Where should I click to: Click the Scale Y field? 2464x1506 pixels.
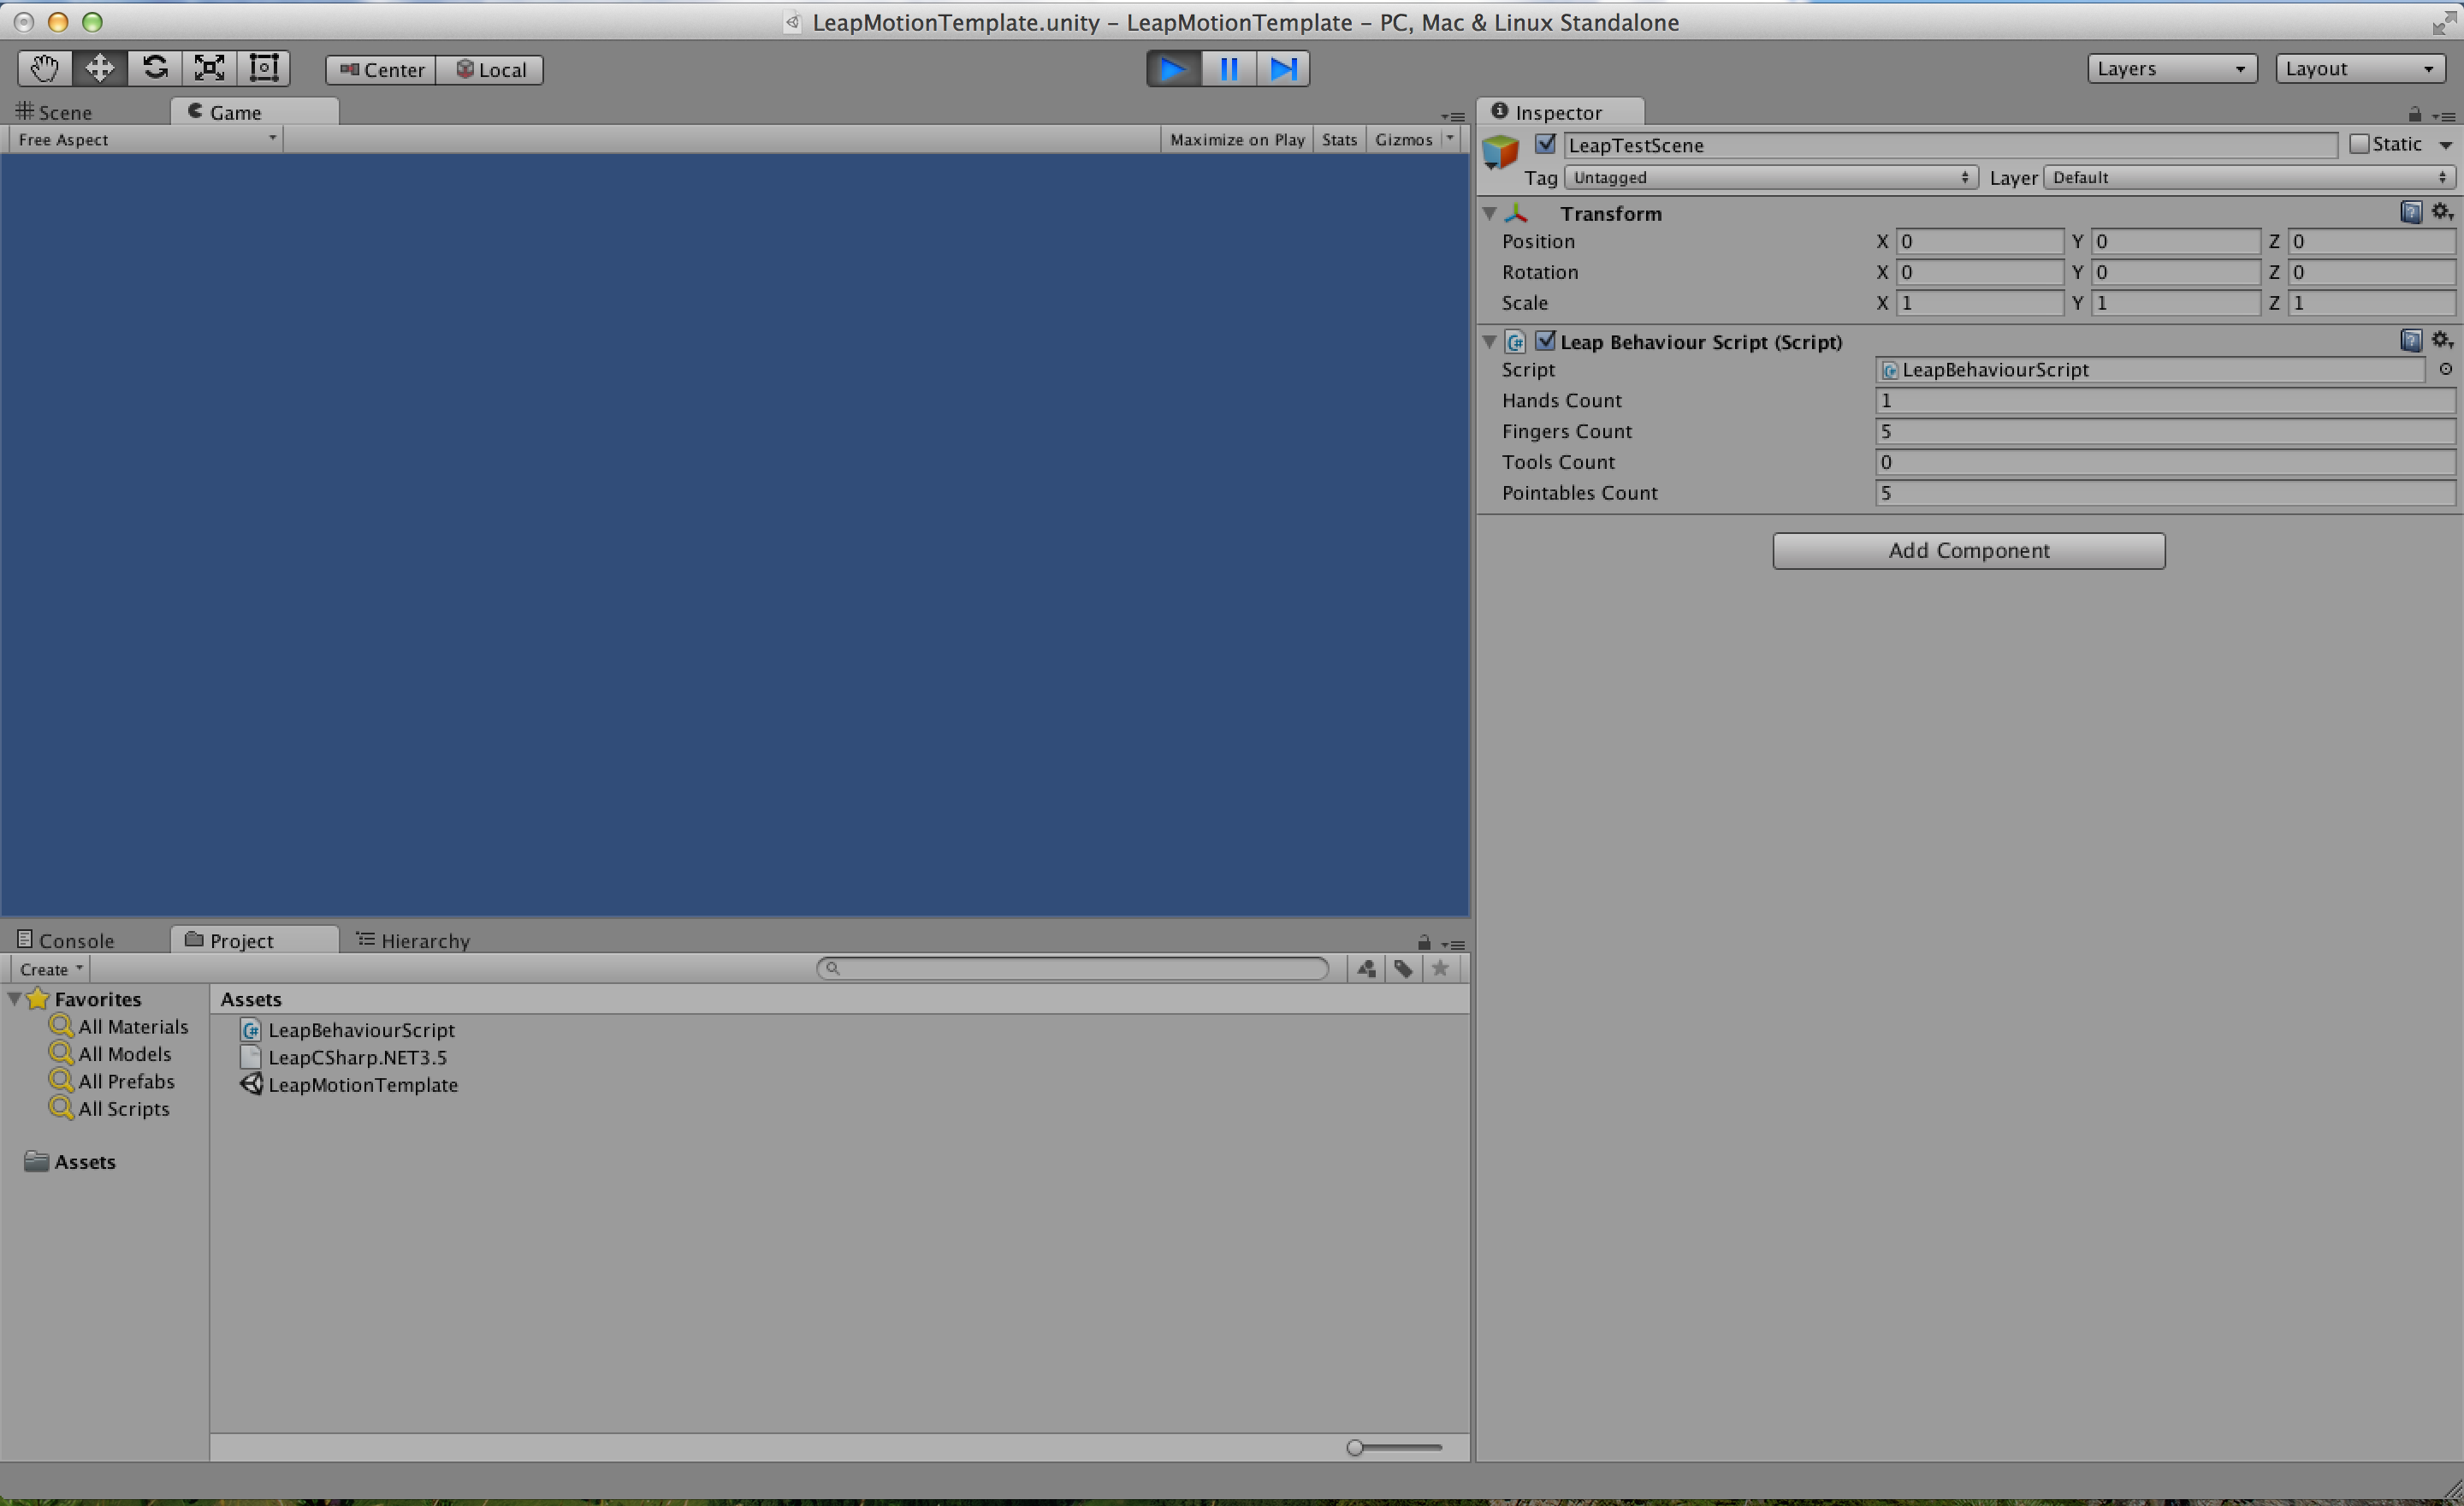[x=2175, y=303]
